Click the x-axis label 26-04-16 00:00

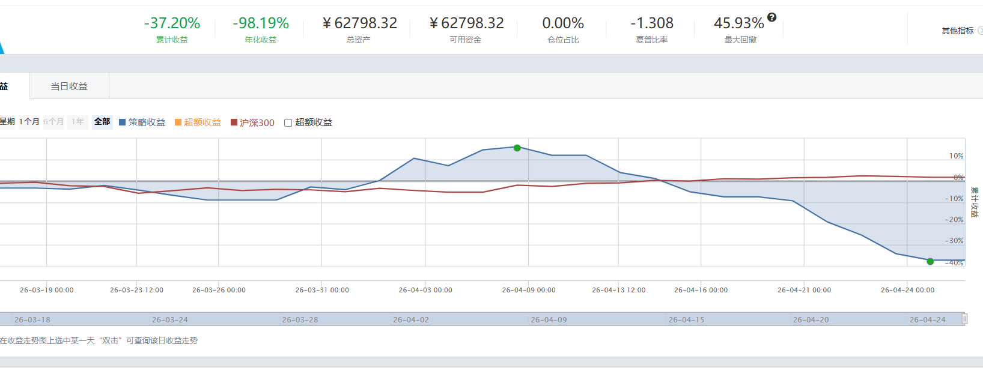[x=701, y=290]
